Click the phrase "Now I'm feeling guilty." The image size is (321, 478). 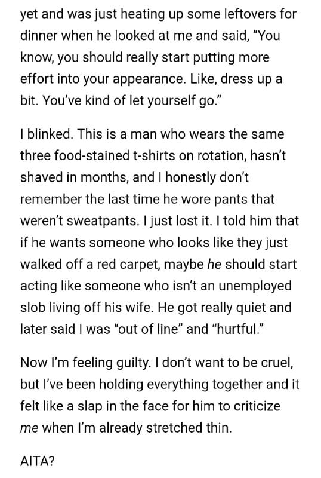click(85, 363)
